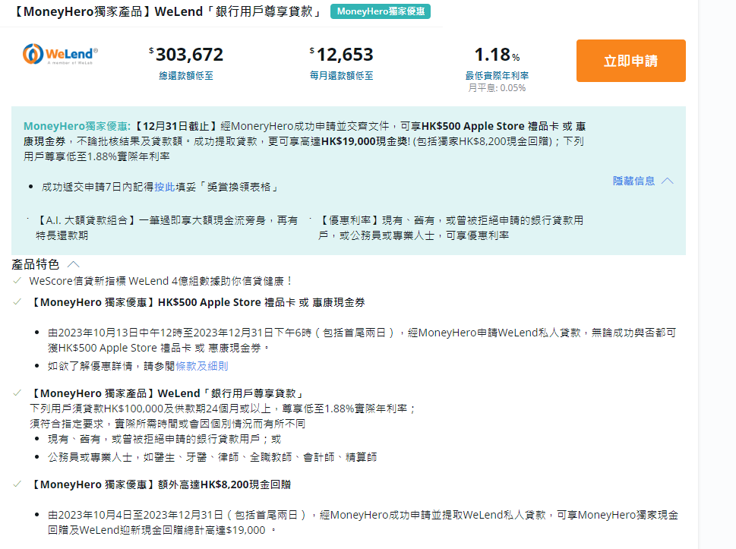Click the 每月還款額低至 label
736x549 pixels.
point(341,75)
